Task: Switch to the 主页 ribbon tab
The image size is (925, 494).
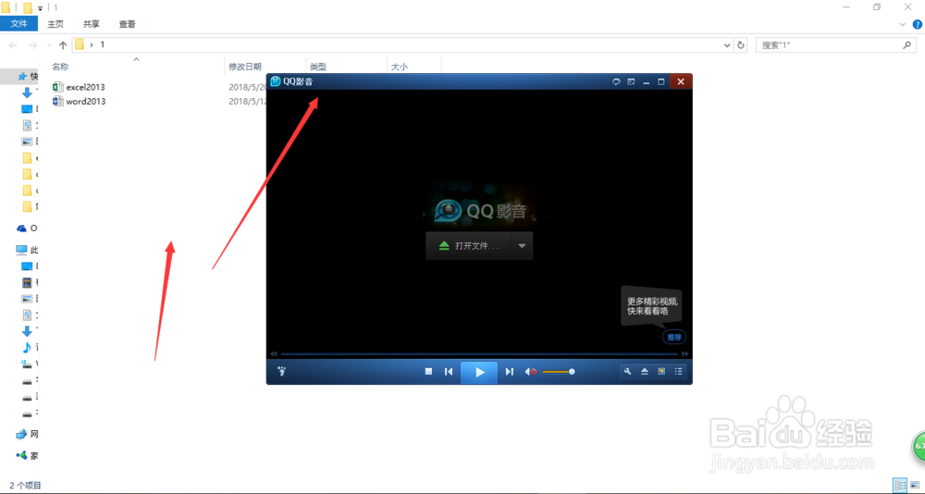Action: click(55, 24)
